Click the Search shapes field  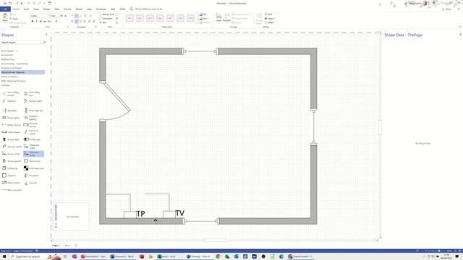click(x=21, y=43)
